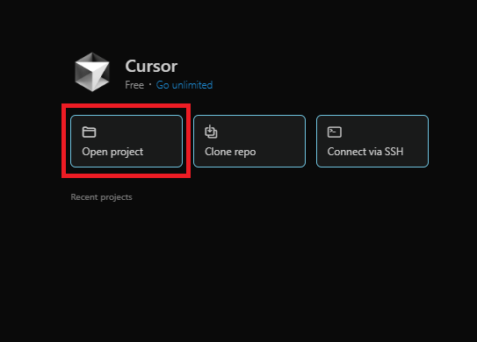Click the Cursor cube logo
Viewport: 477px width, 342px height.
(92, 72)
